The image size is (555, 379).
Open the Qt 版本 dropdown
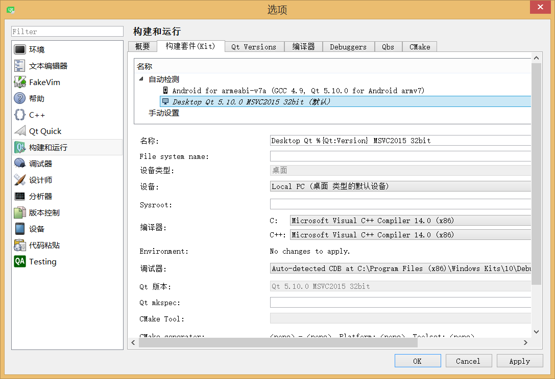400,286
